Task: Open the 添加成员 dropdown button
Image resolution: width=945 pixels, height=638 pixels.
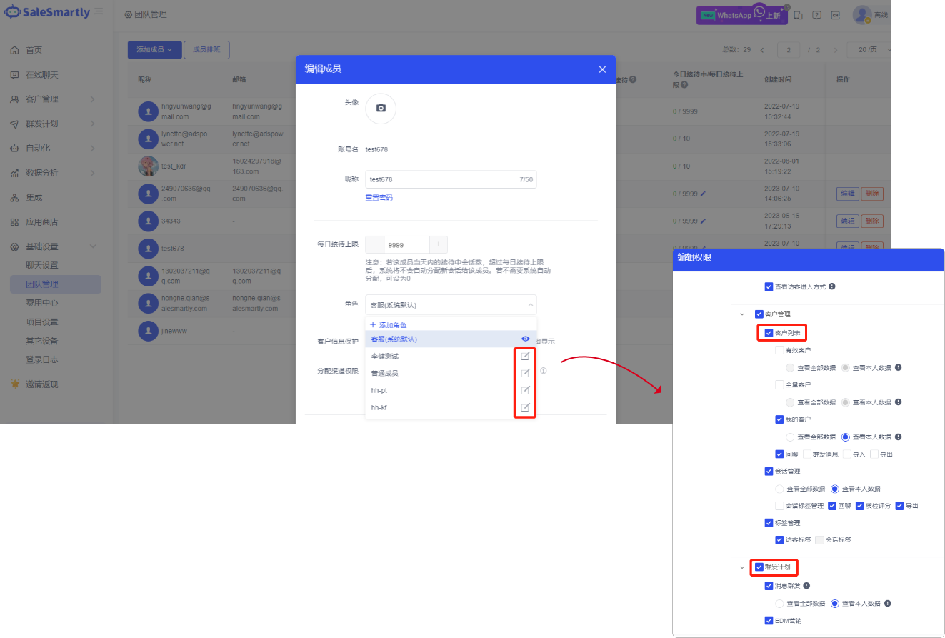Action: pyautogui.click(x=154, y=49)
